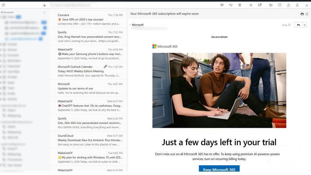Viewport: 311px width, 175px height.
Task: Star the open message
Action: click(251, 5)
